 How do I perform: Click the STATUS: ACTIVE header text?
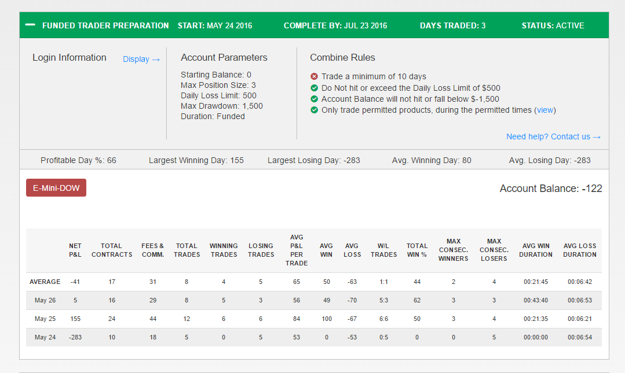coord(553,25)
